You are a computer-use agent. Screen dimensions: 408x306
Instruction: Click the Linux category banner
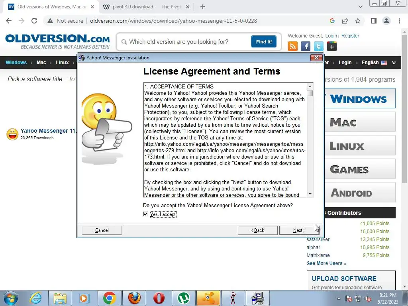point(360,145)
